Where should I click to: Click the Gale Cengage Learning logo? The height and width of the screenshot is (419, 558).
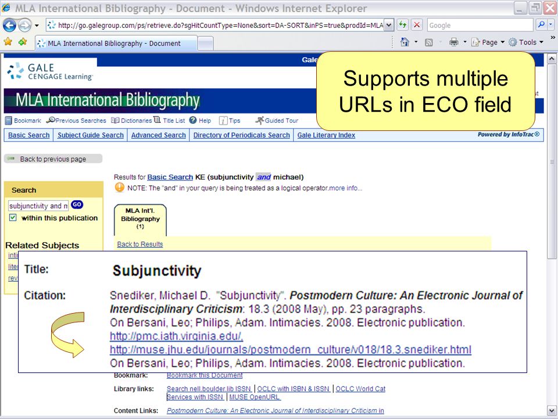50,71
